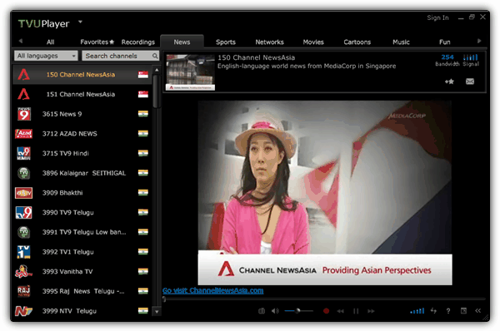The width and height of the screenshot is (500, 331).
Task: Click the envelope share icon
Action: (x=470, y=82)
